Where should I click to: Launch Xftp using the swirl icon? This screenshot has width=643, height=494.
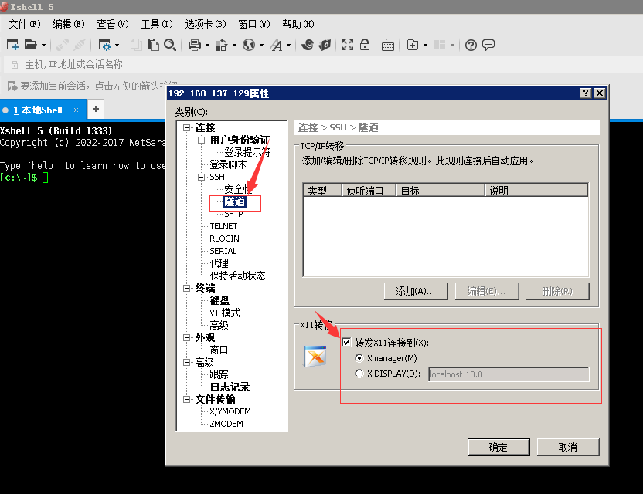pyautogui.click(x=308, y=45)
